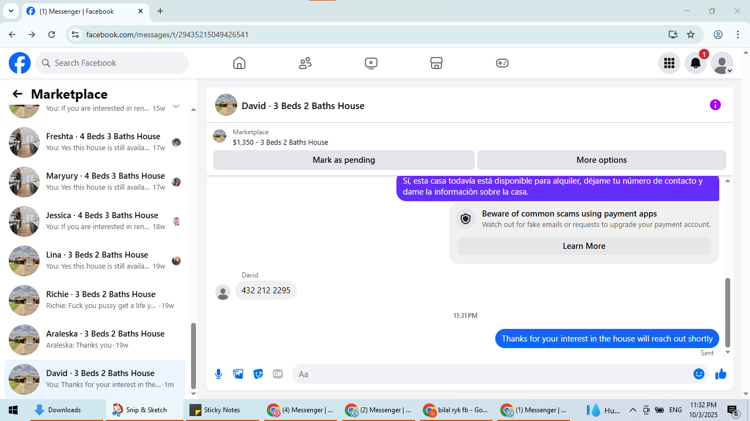Open the Gaming controller icon
The width and height of the screenshot is (750, 421).
click(502, 63)
